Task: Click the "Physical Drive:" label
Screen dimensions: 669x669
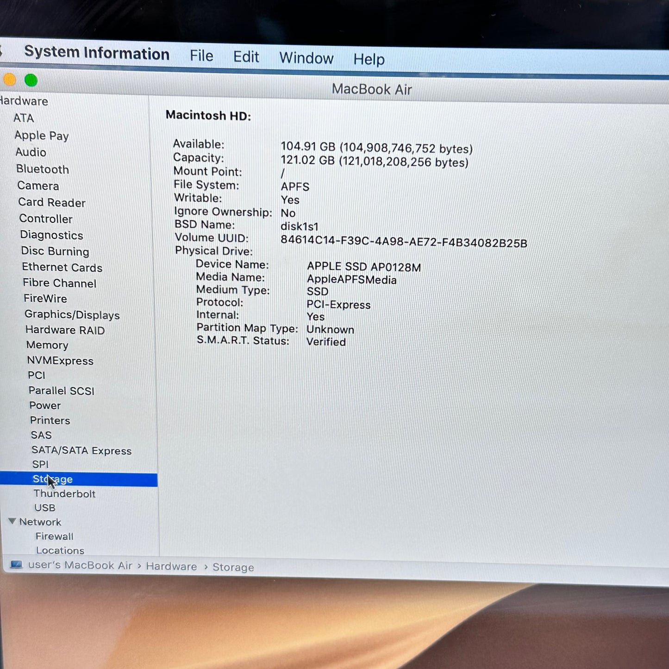Action: click(214, 251)
